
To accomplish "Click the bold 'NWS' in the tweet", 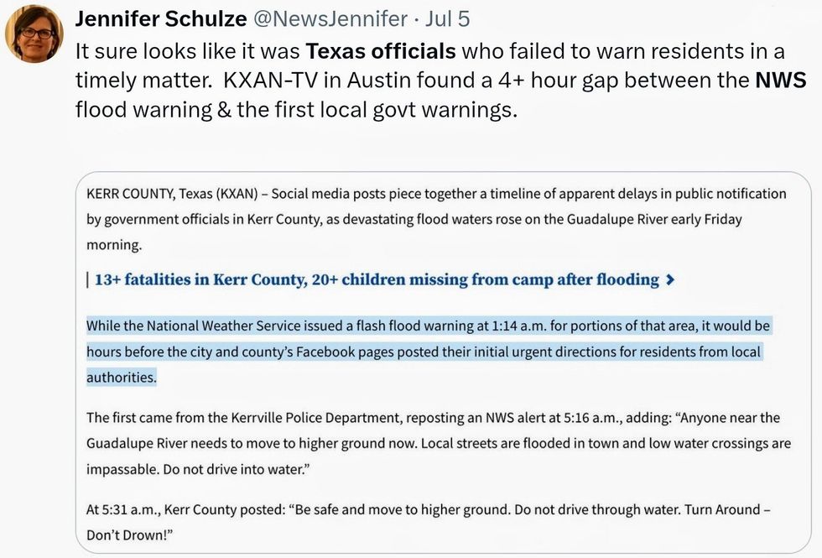I will [780, 81].
